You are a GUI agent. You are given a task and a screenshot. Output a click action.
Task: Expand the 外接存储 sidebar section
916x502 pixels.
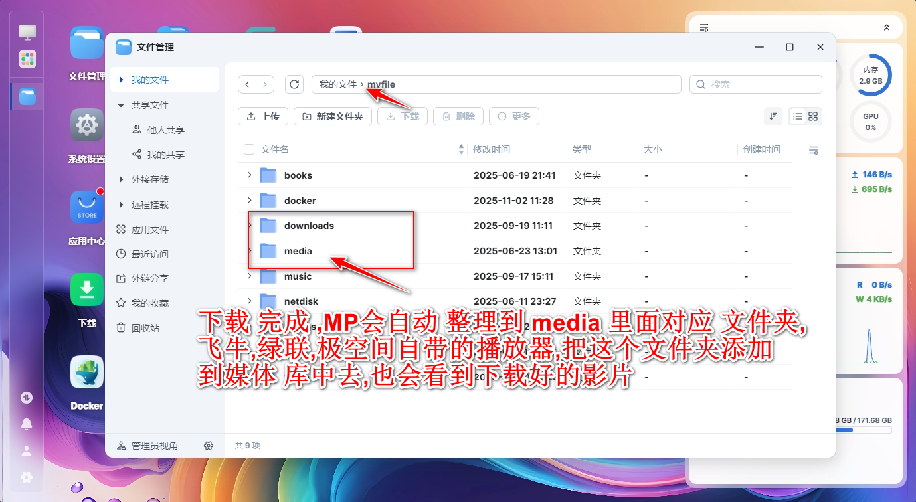click(x=121, y=179)
